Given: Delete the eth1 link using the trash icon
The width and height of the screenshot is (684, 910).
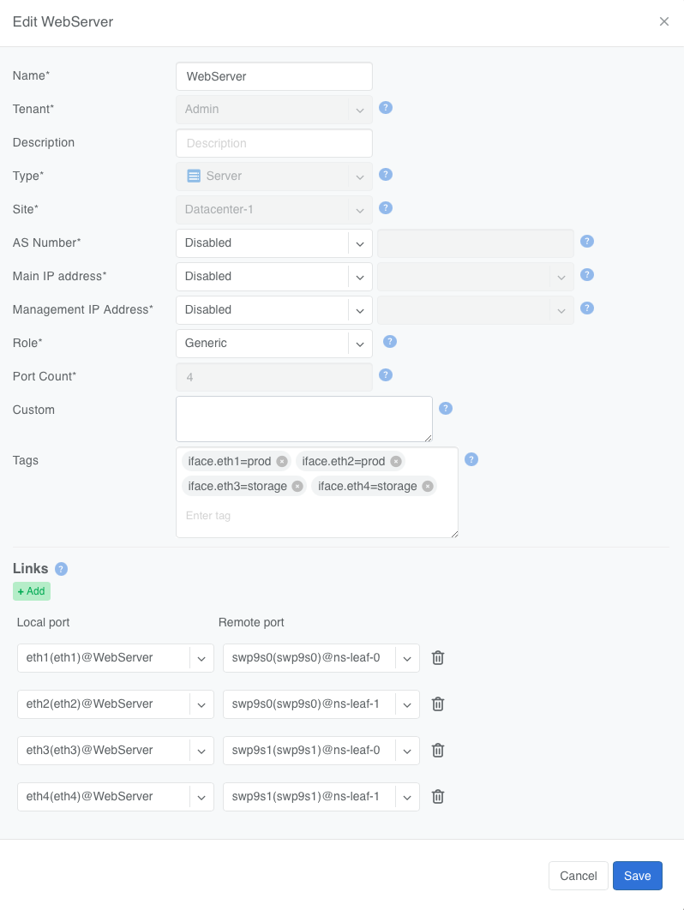Looking at the screenshot, I should (x=437, y=657).
